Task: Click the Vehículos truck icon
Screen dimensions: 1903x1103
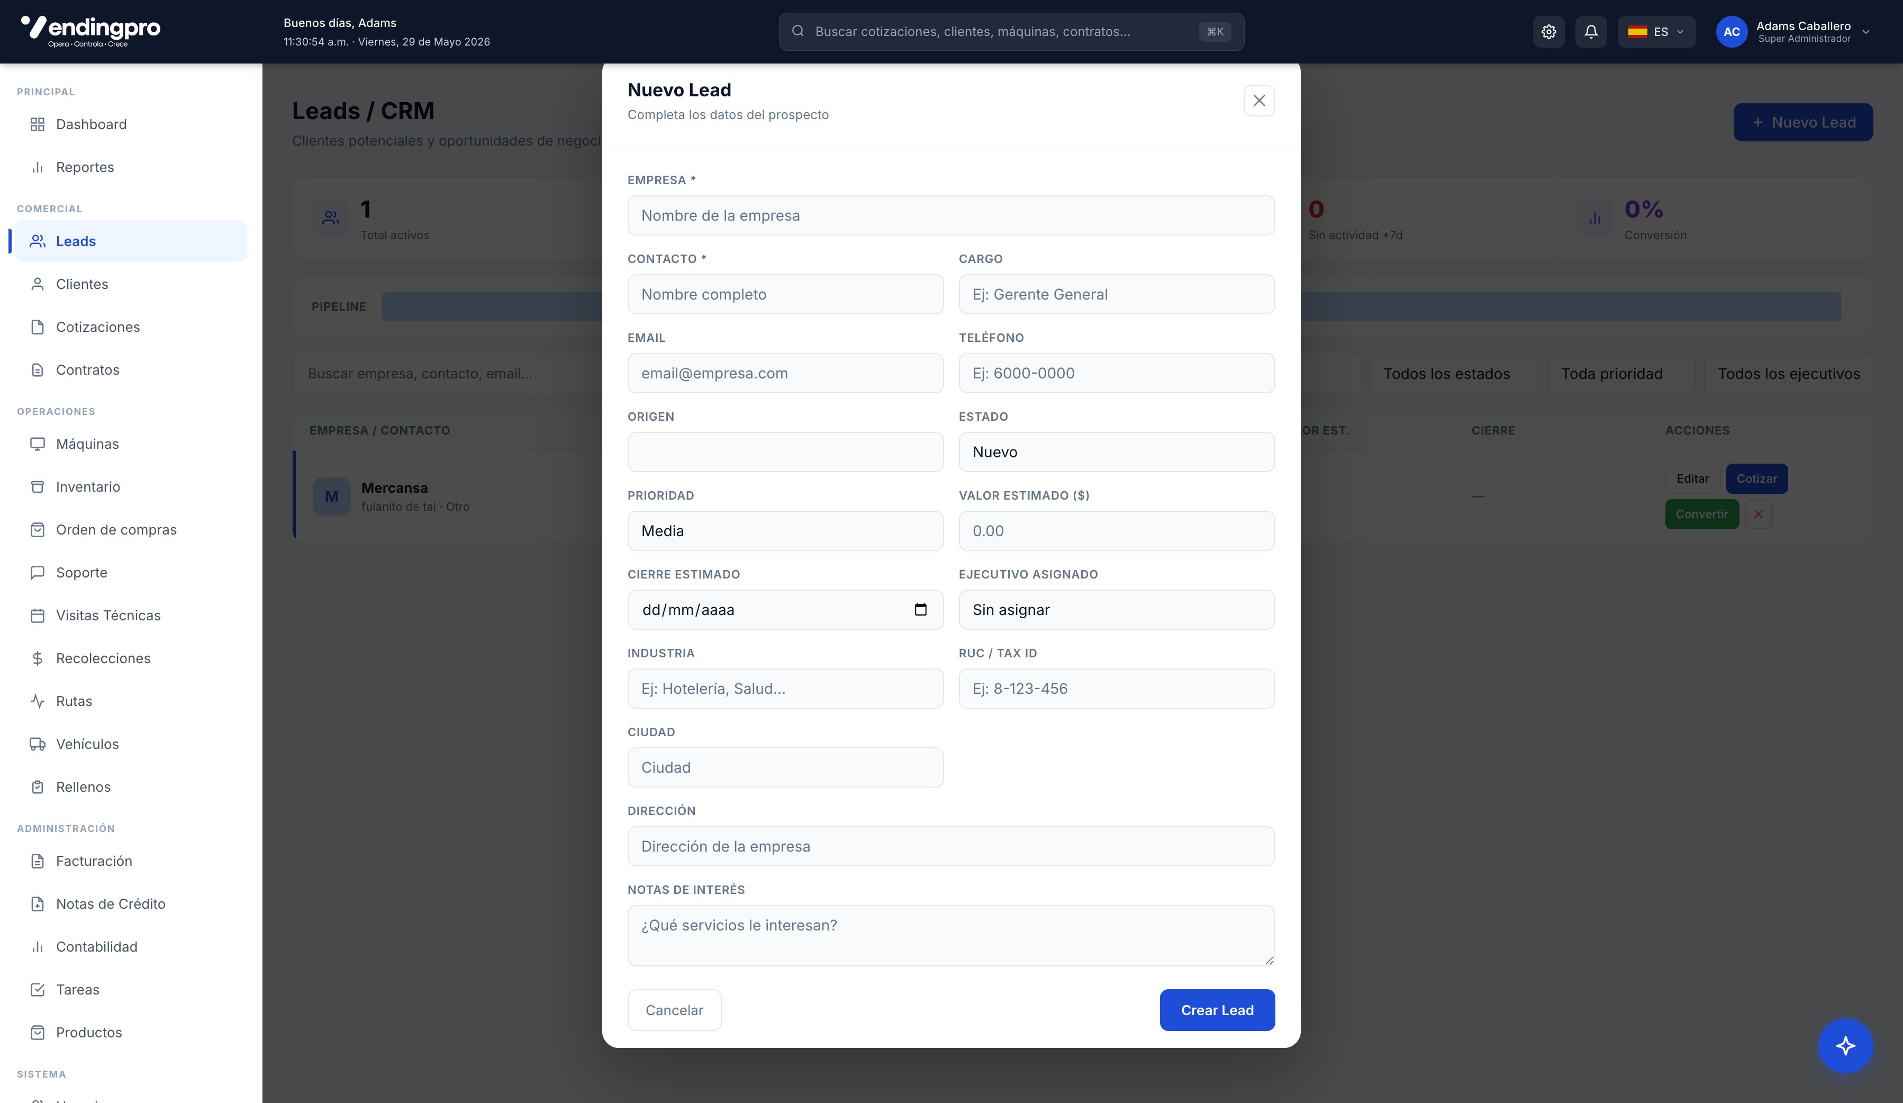Action: click(x=37, y=744)
